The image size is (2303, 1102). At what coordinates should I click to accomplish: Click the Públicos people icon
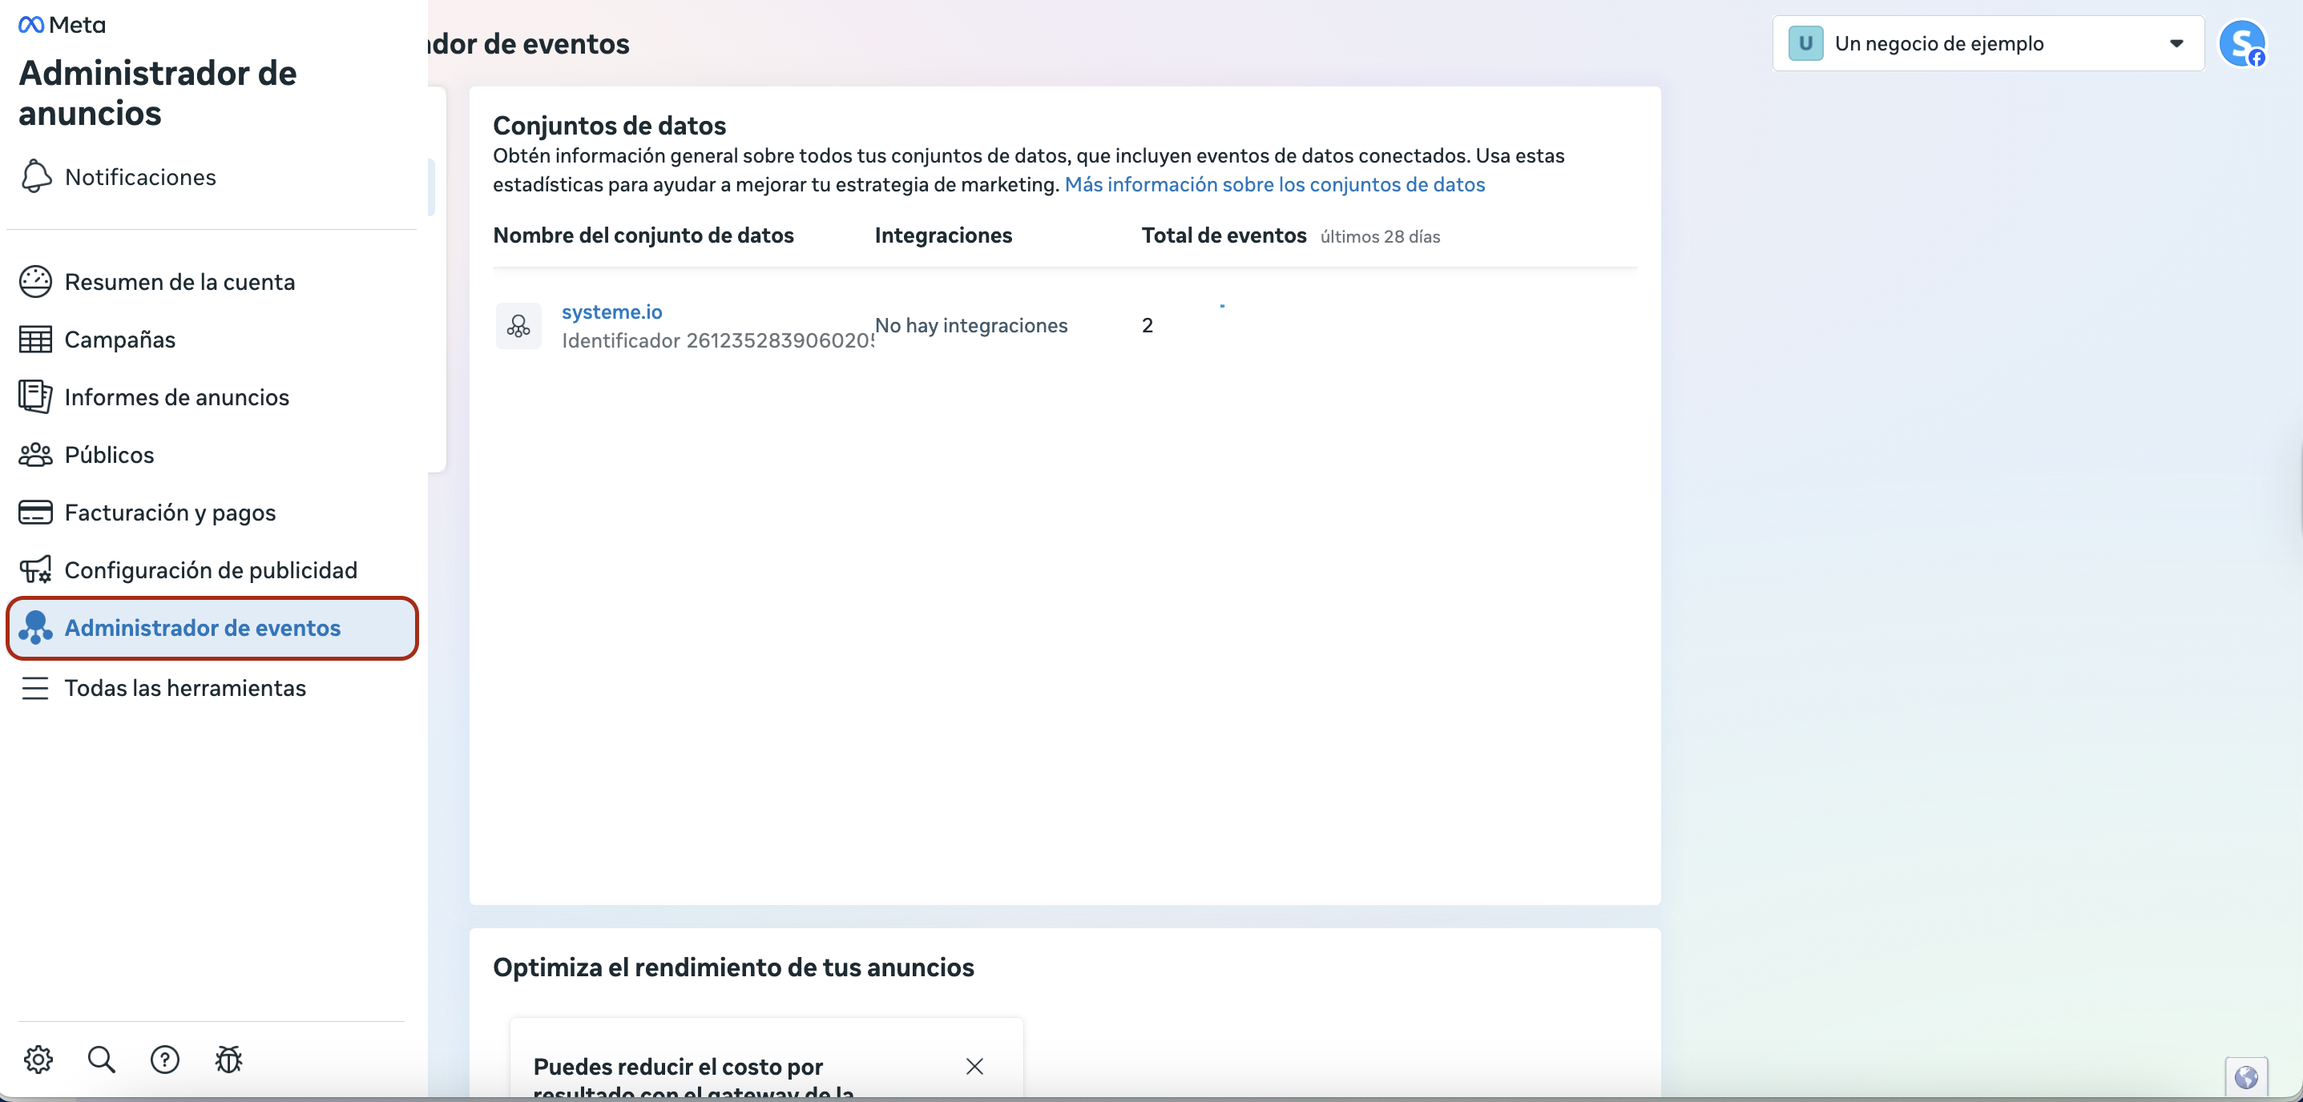(x=36, y=455)
